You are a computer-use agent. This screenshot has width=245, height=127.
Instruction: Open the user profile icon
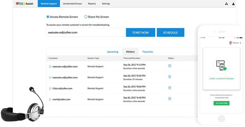(233, 4)
